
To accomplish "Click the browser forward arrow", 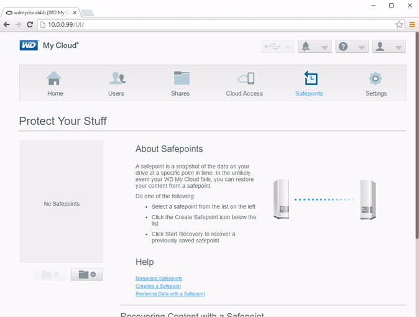I will point(18,25).
